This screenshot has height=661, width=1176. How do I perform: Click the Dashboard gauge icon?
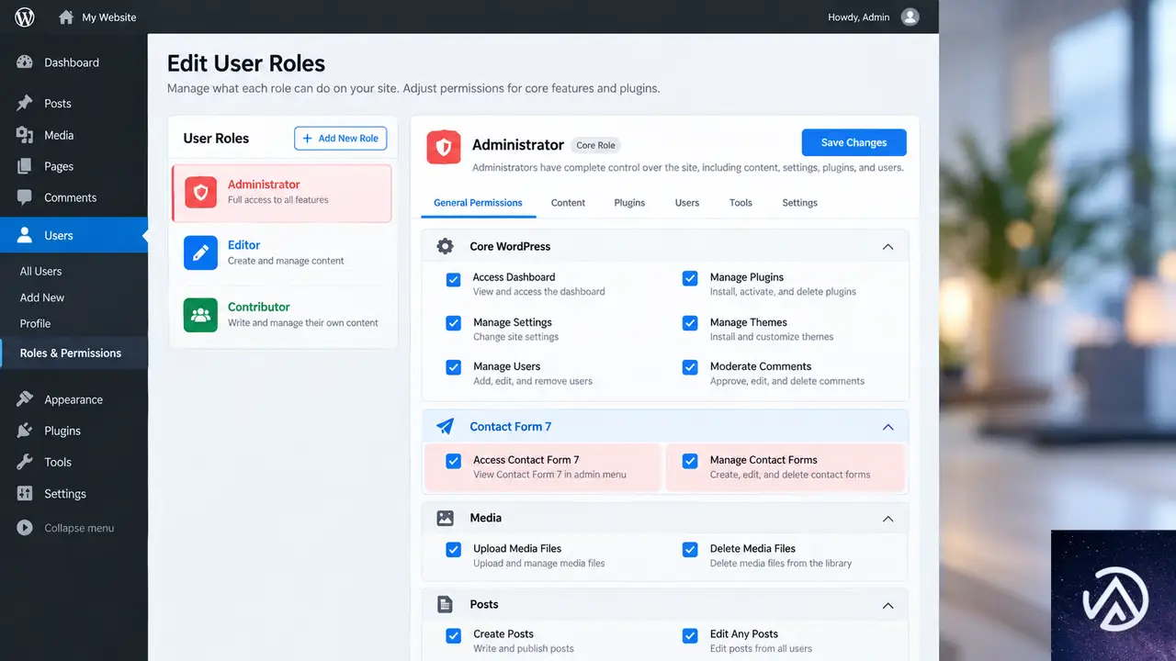coord(25,62)
